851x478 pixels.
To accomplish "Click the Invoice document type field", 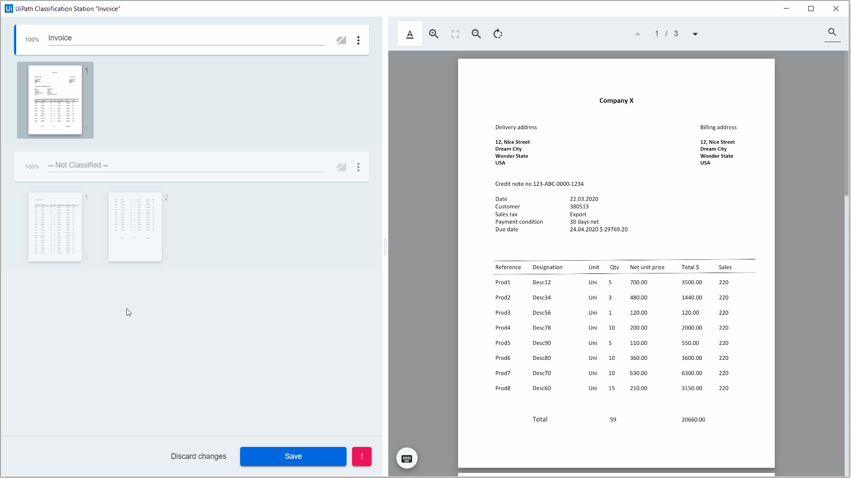I will 186,38.
